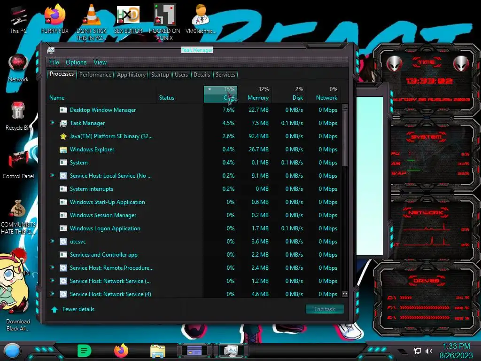Collapse view with Fewer details arrow
This screenshot has width=481, height=361.
coord(54,309)
